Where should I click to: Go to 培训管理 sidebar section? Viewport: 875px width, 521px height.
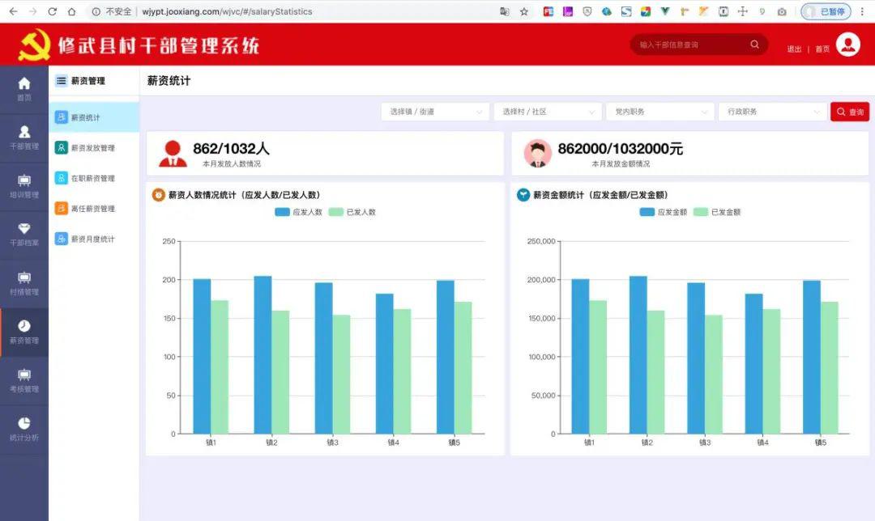(x=24, y=185)
